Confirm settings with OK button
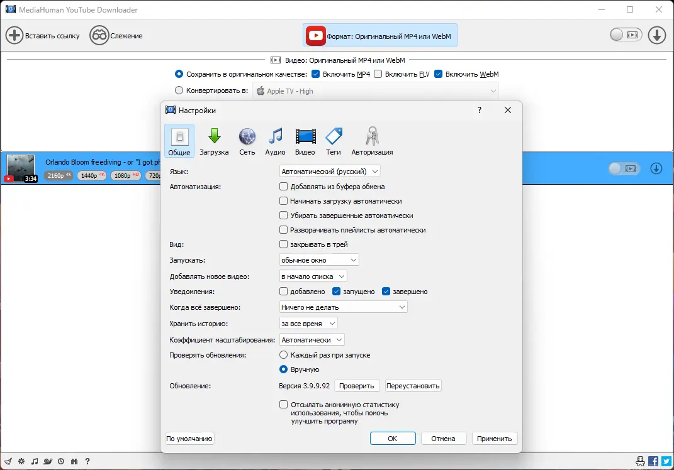Viewport: 674px width, 470px height. [393, 439]
